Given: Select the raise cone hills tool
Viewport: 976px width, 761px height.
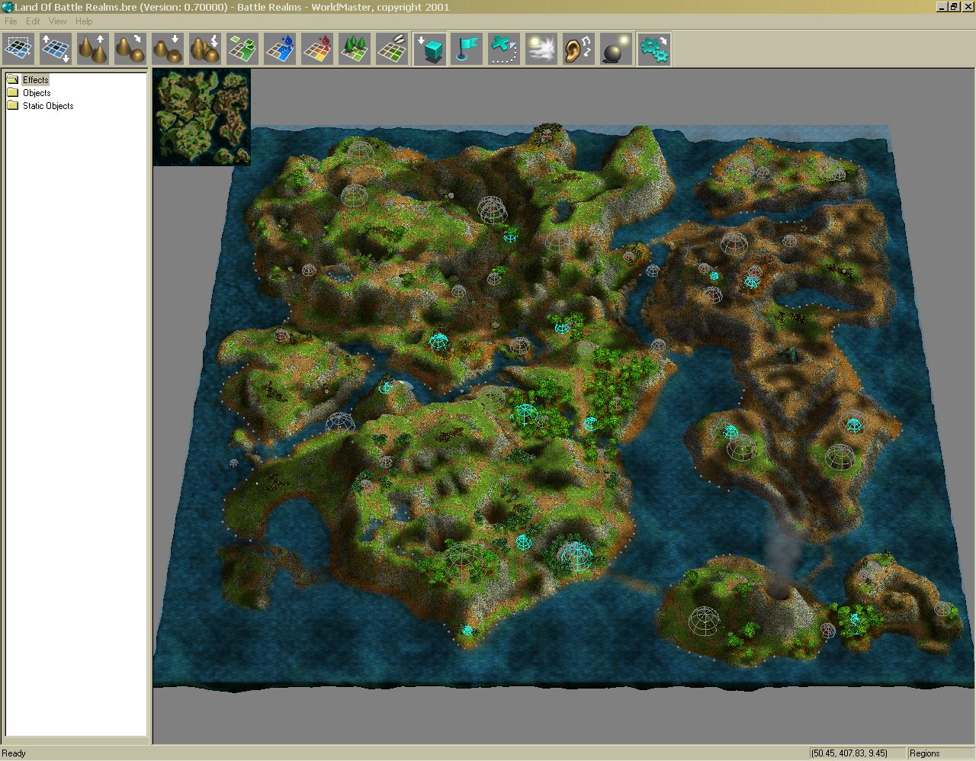Looking at the screenshot, I should [x=94, y=49].
